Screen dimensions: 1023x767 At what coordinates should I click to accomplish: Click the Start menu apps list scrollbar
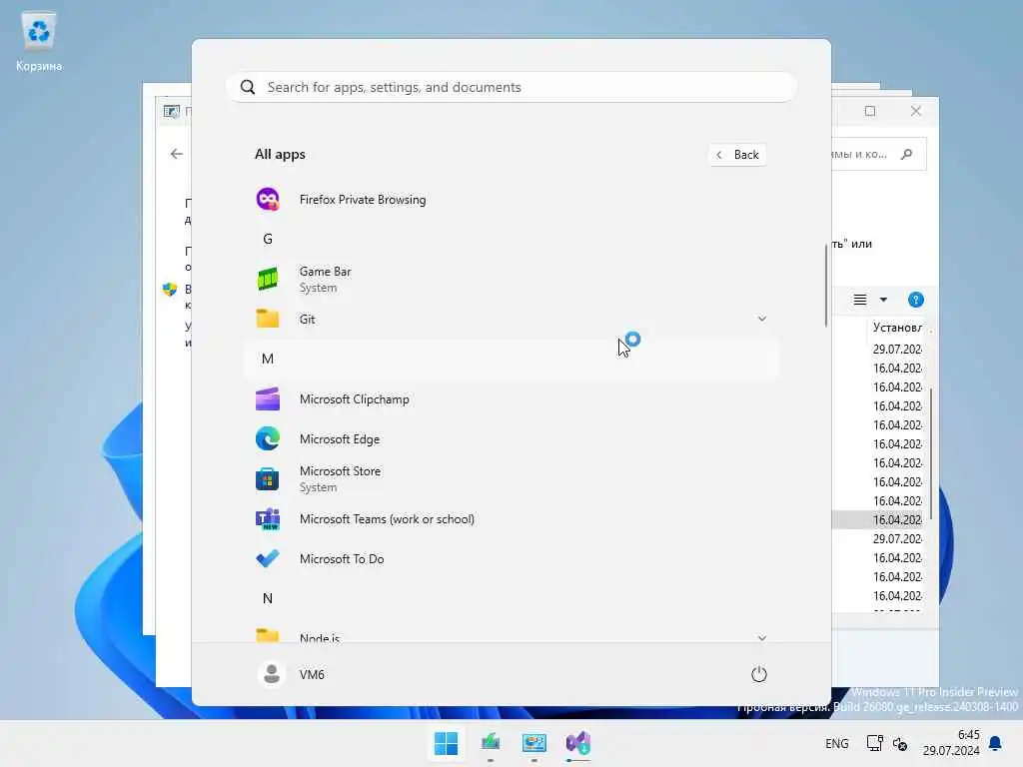826,286
